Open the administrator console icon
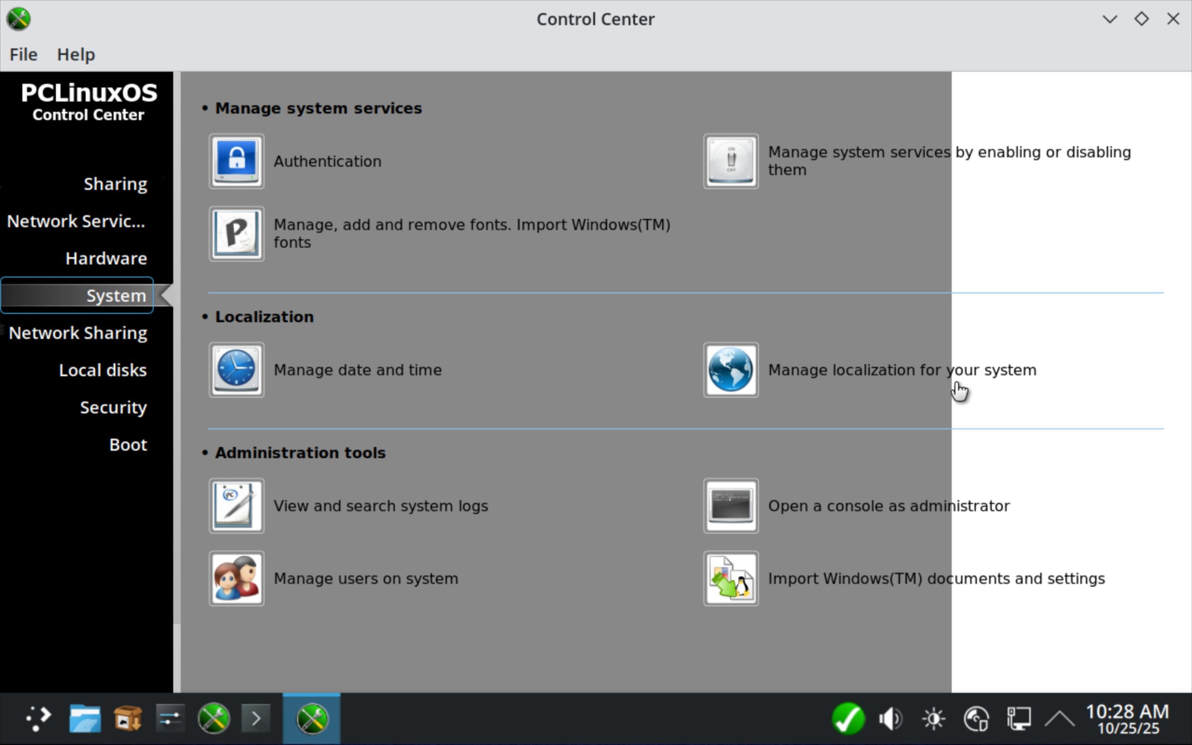 tap(731, 506)
